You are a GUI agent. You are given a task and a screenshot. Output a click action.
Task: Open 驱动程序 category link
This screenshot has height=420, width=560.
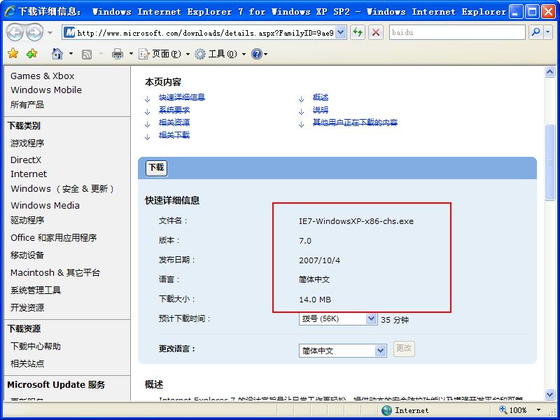click(27, 220)
